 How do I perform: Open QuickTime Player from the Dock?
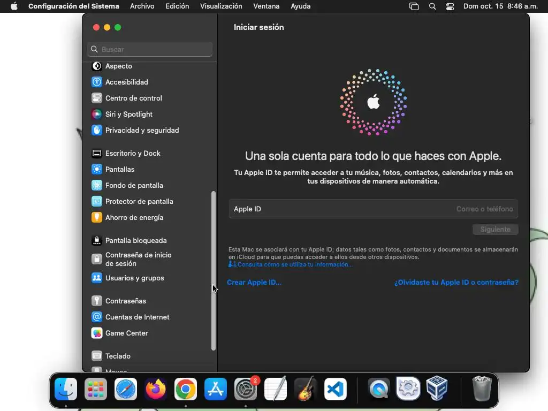[378, 389]
